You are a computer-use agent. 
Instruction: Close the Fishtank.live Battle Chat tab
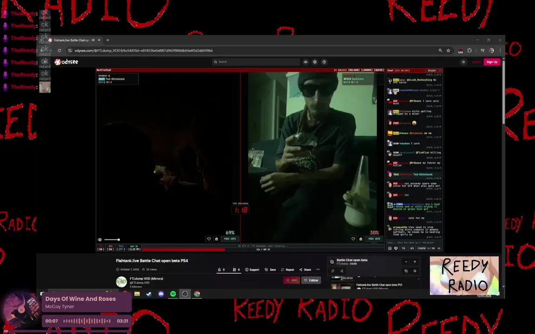click(99, 40)
